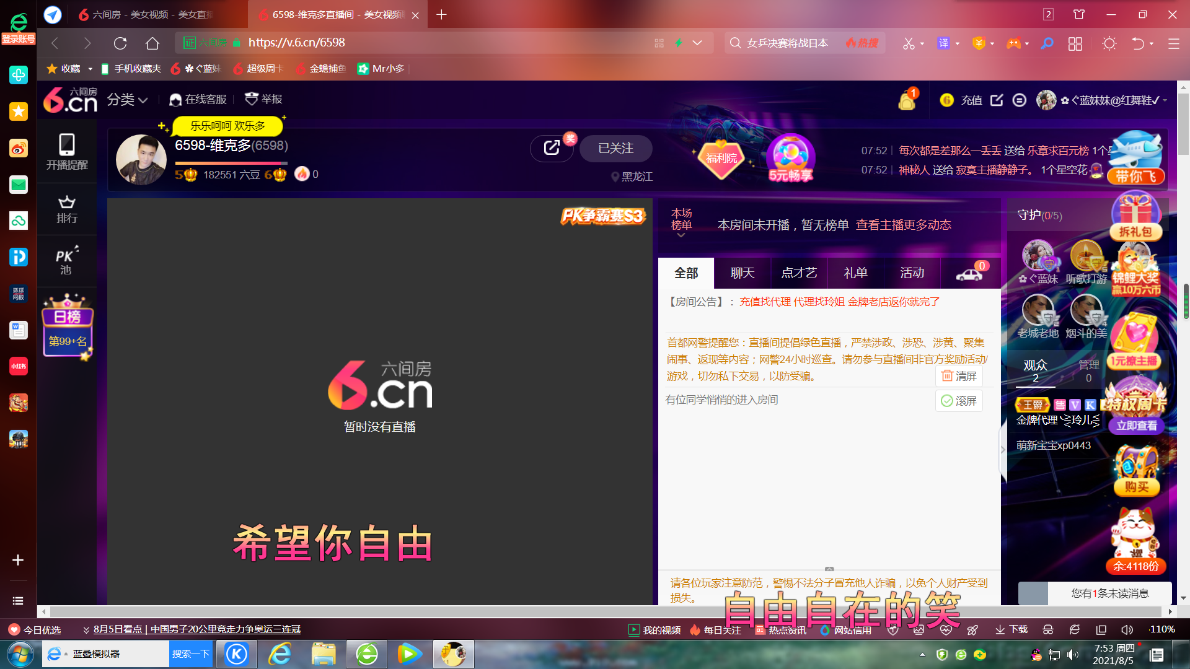This screenshot has height=669, width=1190.
Task: Open the mail icon in left sidebar
Action: pyautogui.click(x=19, y=185)
